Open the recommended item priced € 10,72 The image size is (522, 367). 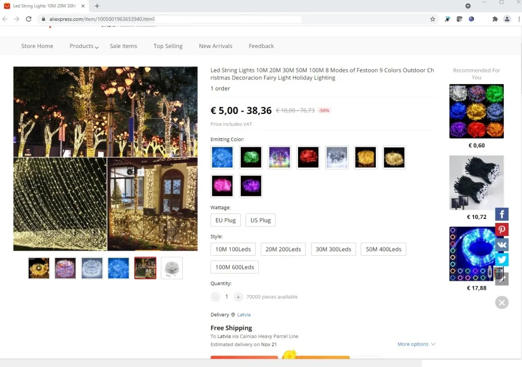coord(477,183)
